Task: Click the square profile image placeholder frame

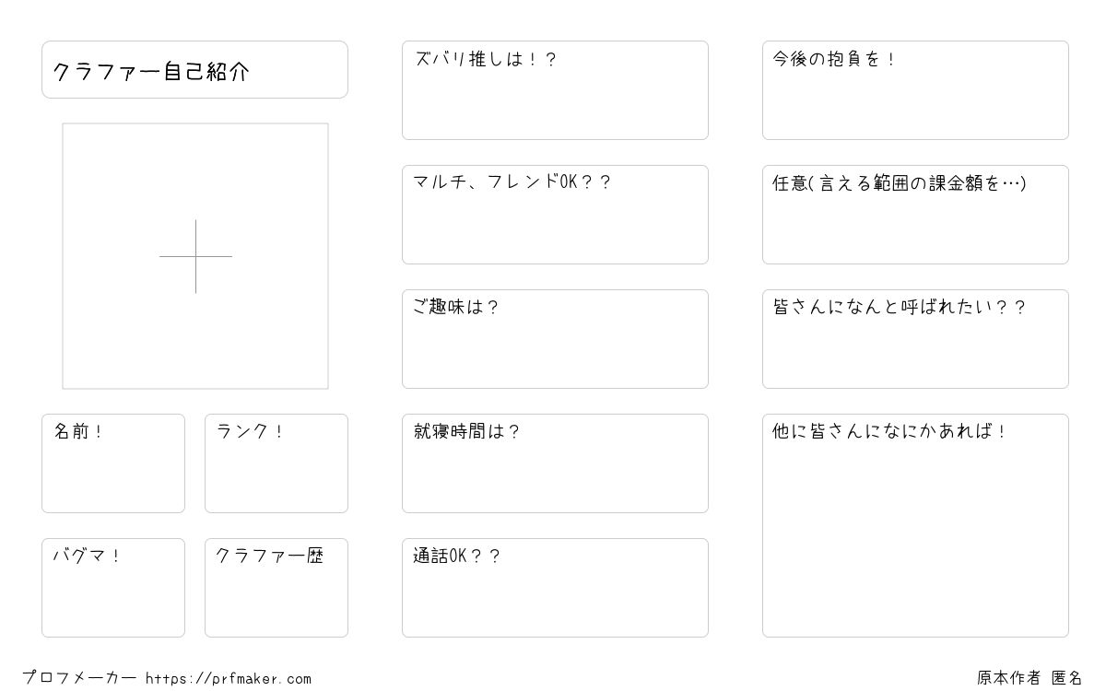Action: (x=195, y=256)
